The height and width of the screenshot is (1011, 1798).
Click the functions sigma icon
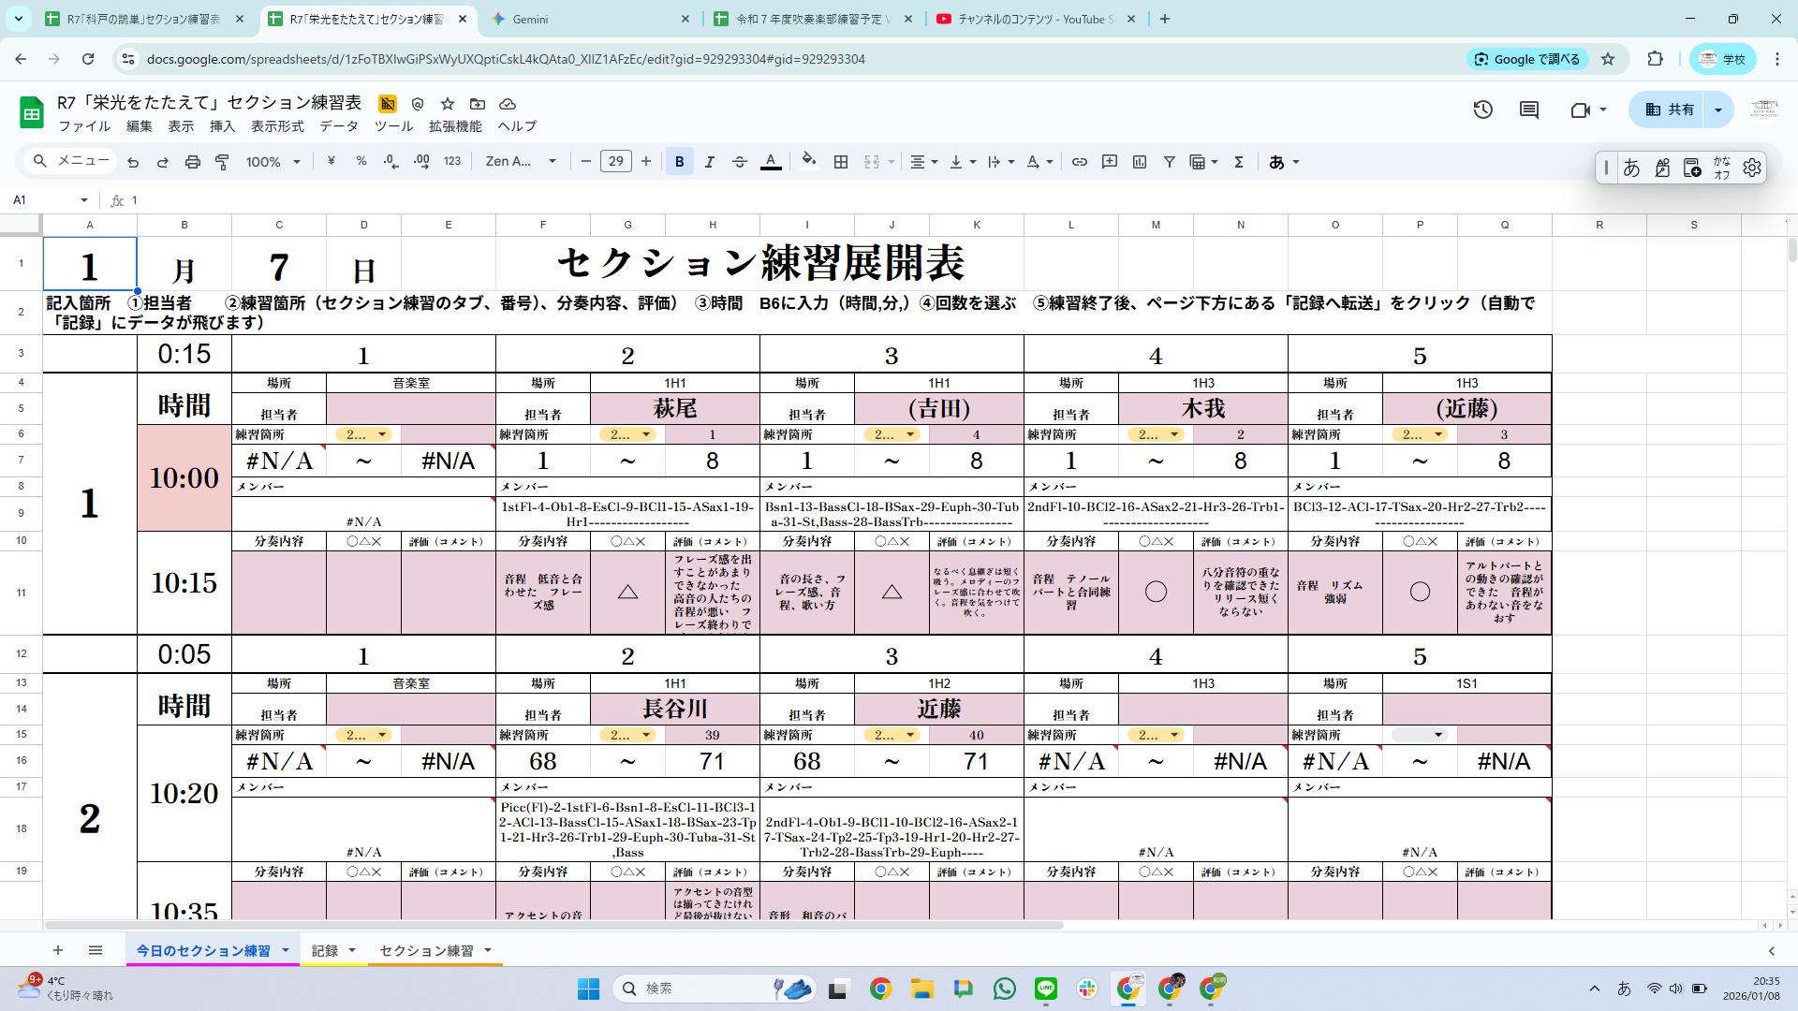click(1239, 162)
